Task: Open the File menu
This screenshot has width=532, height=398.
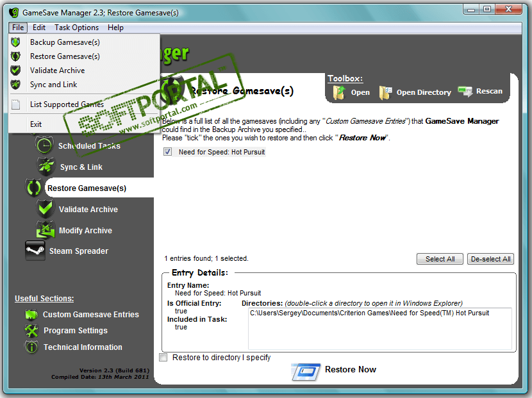Action: tap(18, 28)
